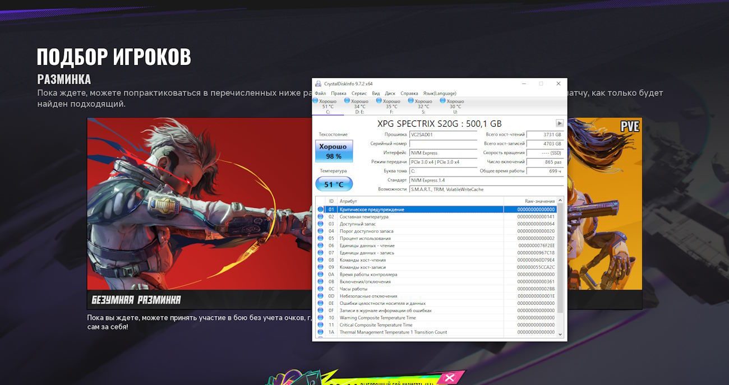Click the attribute list scroll-down arrow

[x=560, y=334]
